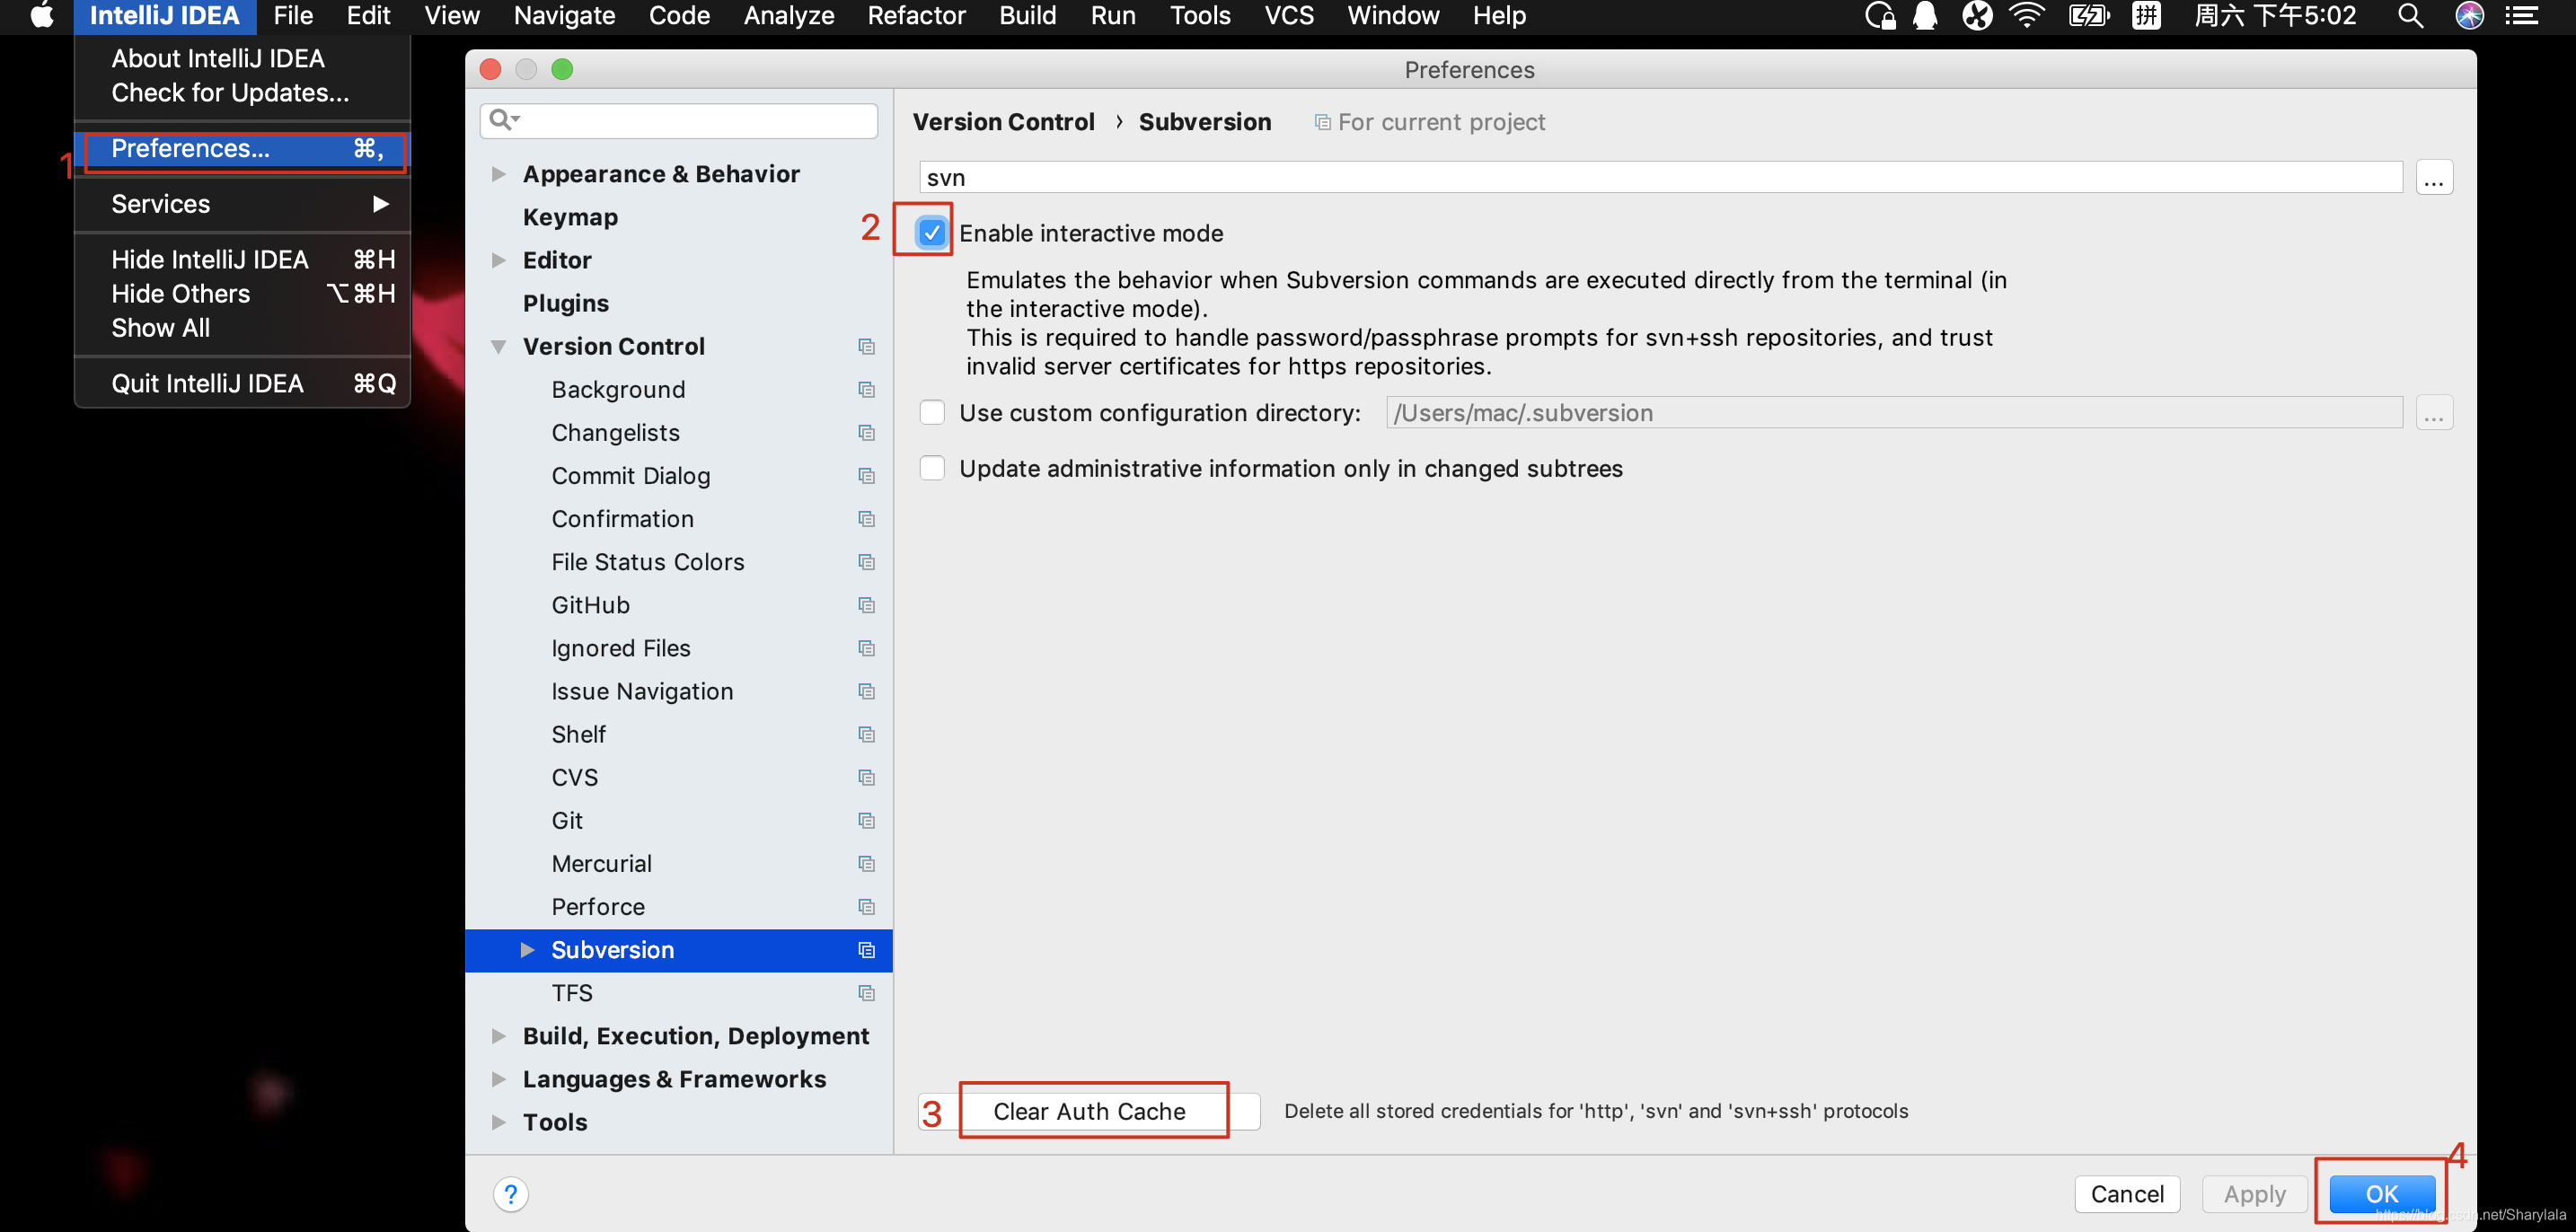The image size is (2576, 1232).
Task: Choose About IntelliJ IDEA
Action: (x=243, y=58)
